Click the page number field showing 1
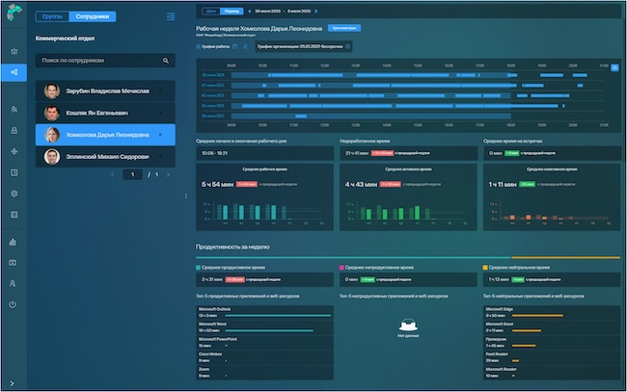Viewport: 627px width, 392px height. click(x=133, y=174)
